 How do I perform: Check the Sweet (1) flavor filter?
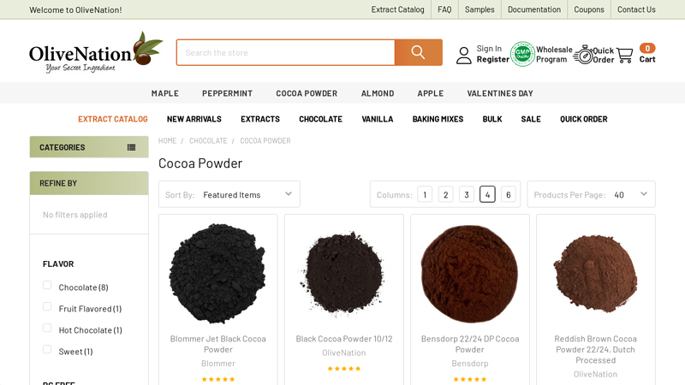(x=47, y=349)
